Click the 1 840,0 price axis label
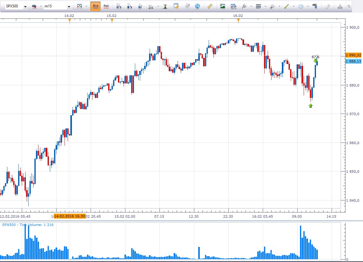 353,200
